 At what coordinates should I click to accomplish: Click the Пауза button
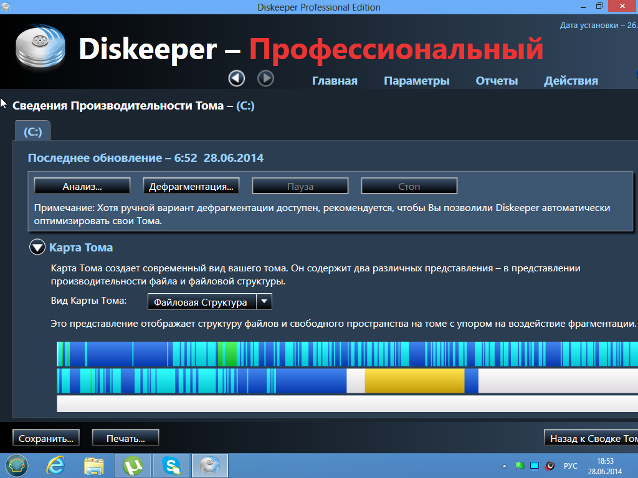[300, 186]
